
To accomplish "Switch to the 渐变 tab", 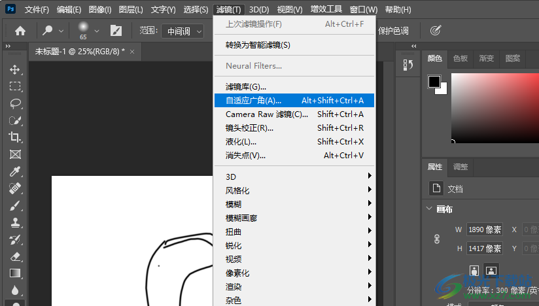I will [487, 58].
